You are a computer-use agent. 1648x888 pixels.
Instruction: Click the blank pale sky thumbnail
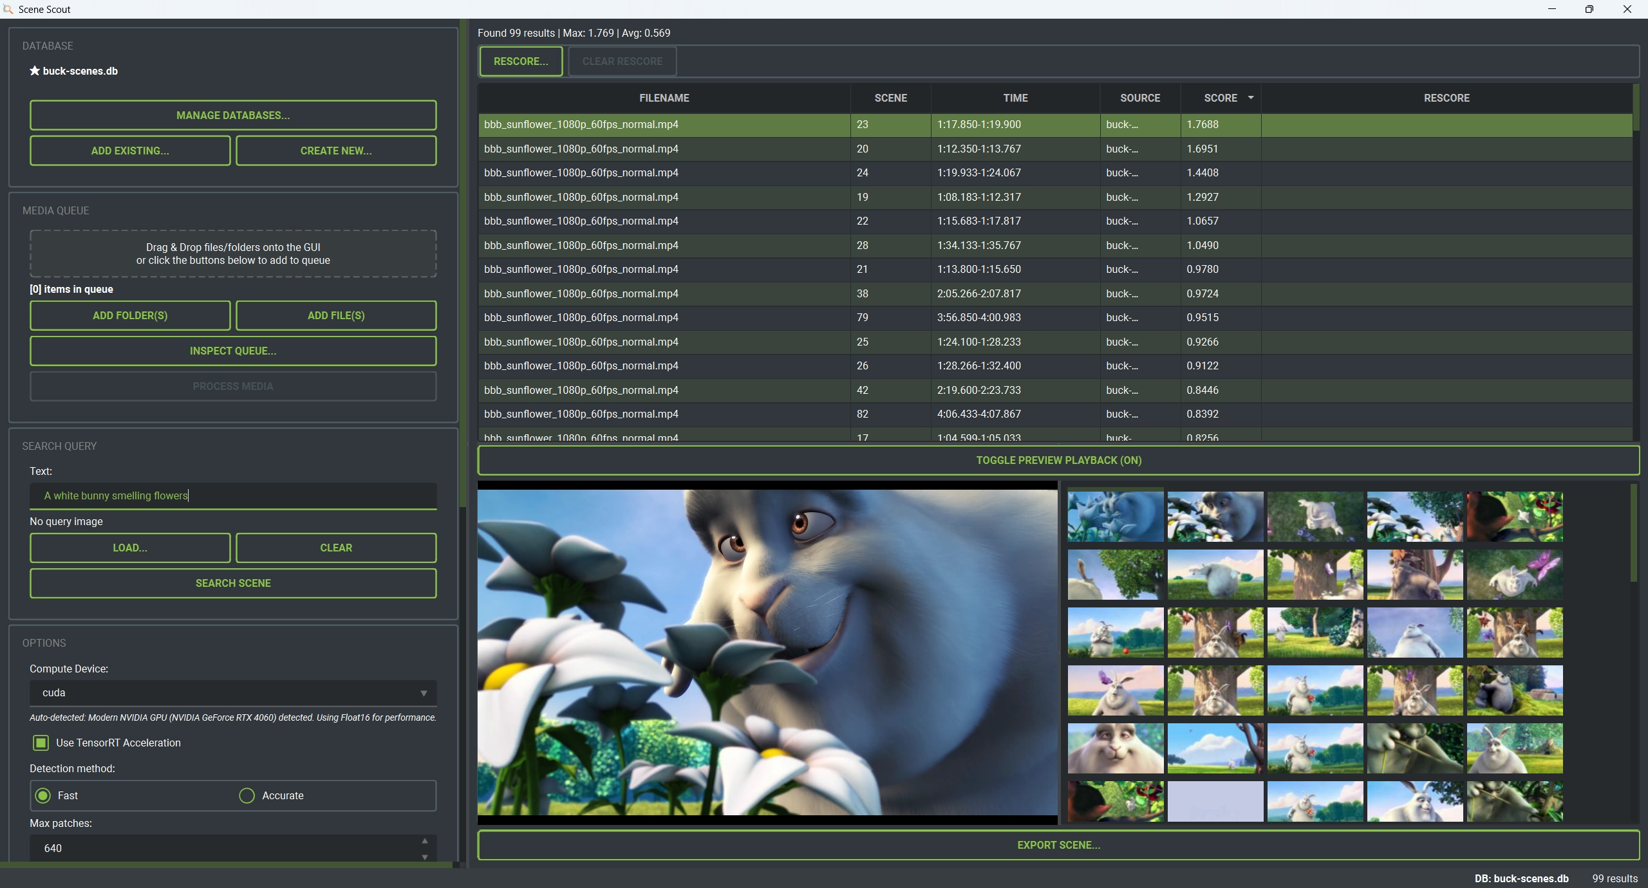[x=1215, y=802]
